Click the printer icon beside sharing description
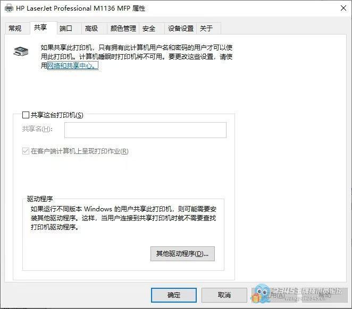The width and height of the screenshot is (352, 309). click(21, 51)
